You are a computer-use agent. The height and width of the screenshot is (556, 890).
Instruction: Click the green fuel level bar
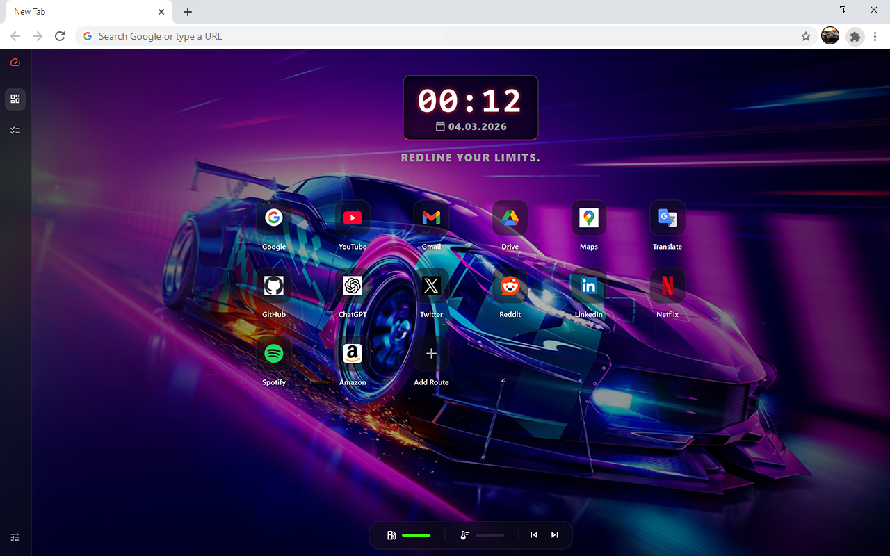[x=416, y=535]
